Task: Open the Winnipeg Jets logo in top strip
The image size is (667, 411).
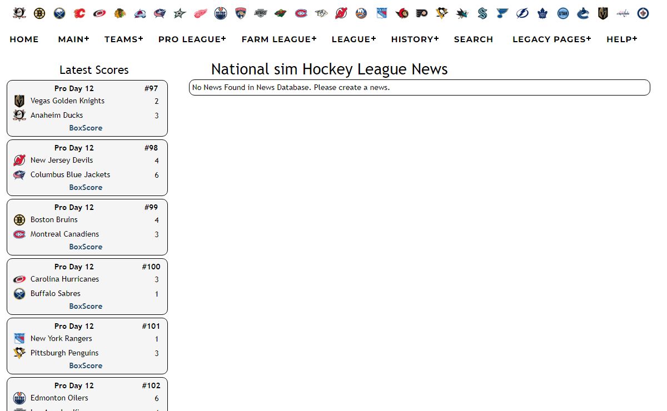Action: pos(644,13)
